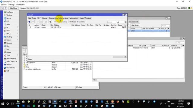Image resolution: width=193 pixels, height=108 pixels.
Task: Switch to Address Lists tab
Action: click(74, 18)
